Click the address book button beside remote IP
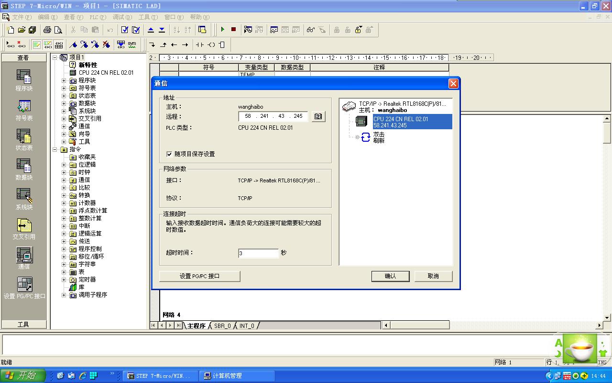 point(318,116)
